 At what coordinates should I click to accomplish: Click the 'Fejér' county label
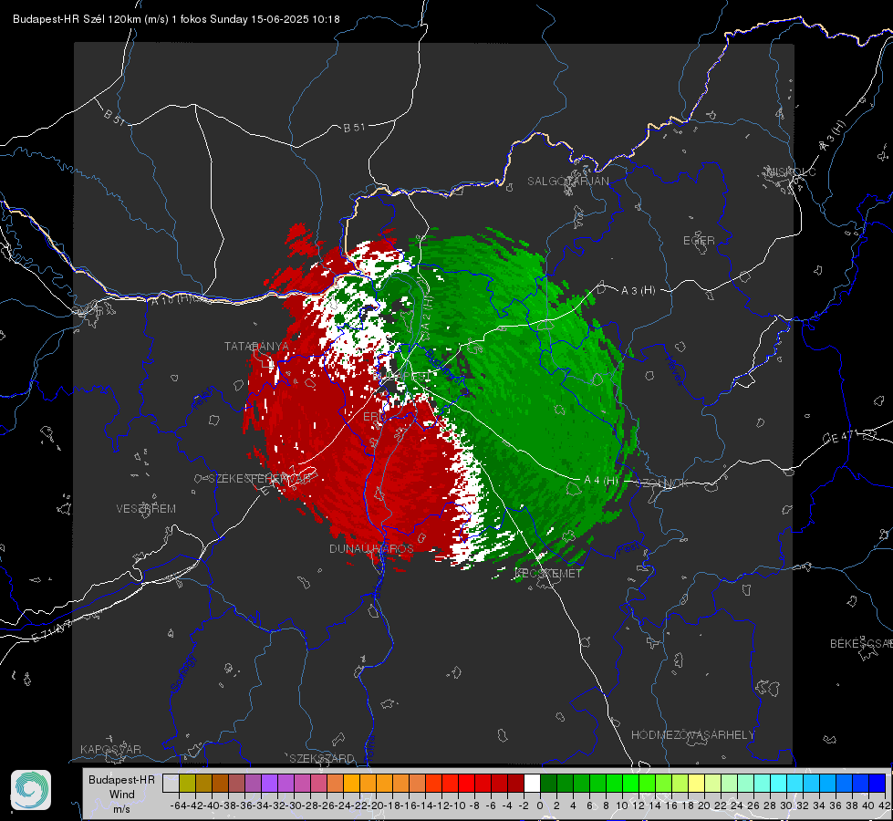pos(204,399)
